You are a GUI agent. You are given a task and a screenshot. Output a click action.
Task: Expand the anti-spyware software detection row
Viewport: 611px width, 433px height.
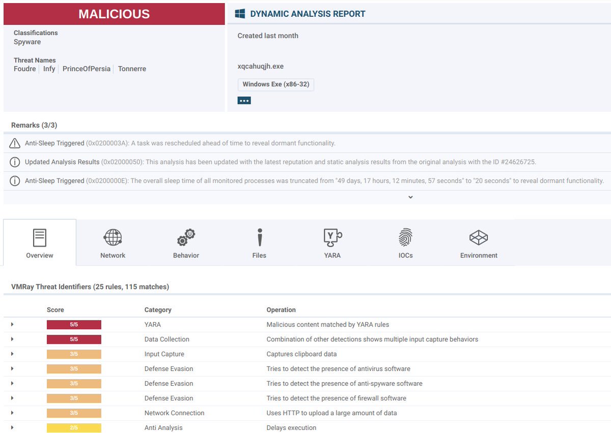(12, 384)
